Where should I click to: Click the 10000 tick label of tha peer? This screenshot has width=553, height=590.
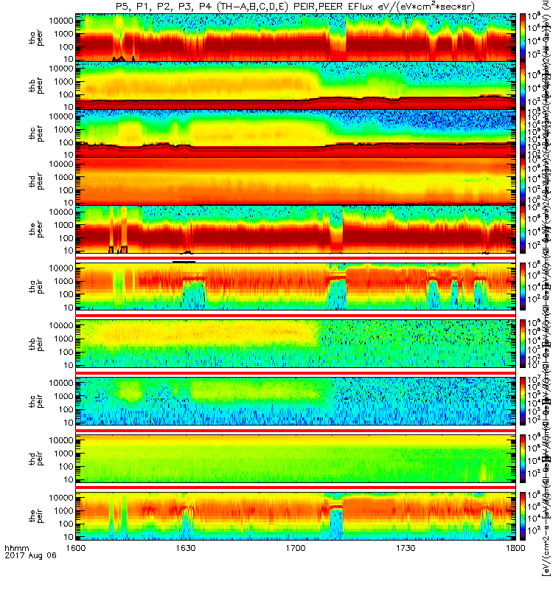(x=61, y=21)
